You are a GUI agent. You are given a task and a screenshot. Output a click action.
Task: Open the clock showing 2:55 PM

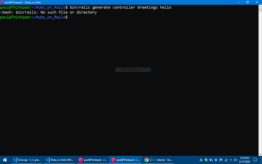(x=245, y=160)
